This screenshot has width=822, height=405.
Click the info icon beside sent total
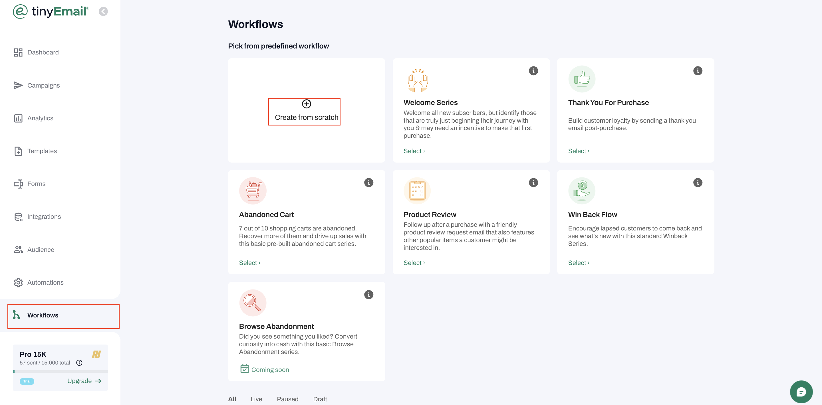[x=79, y=363]
